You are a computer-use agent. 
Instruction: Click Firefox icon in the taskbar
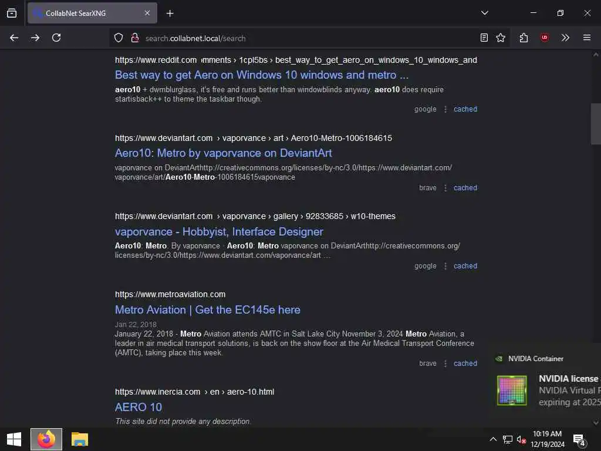[x=46, y=439]
